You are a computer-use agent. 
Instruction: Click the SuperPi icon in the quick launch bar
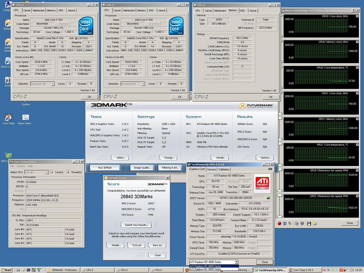(x=39, y=270)
